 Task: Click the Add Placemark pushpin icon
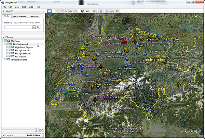[x=56, y=11]
